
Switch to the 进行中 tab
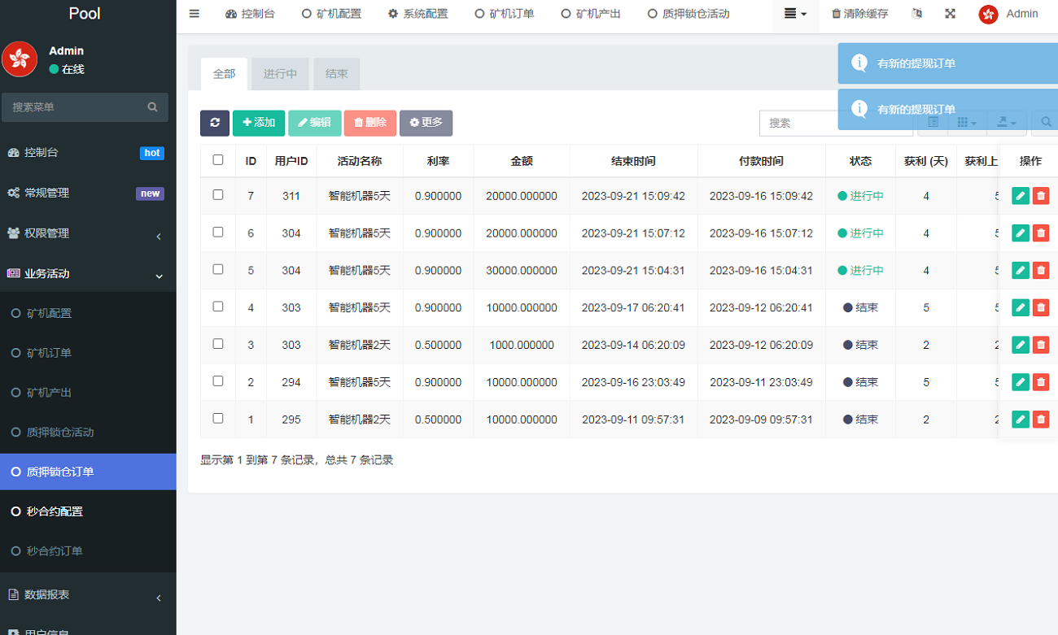(280, 74)
